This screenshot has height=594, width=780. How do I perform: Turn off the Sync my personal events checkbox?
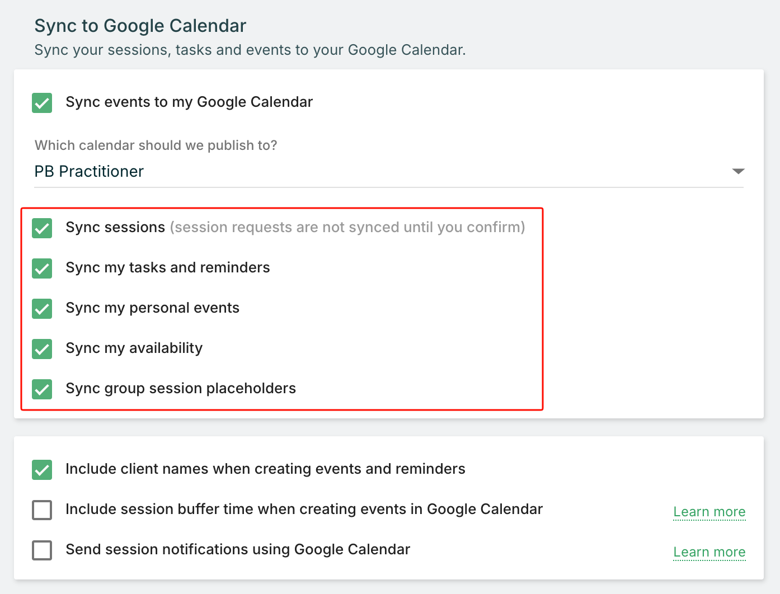42,309
